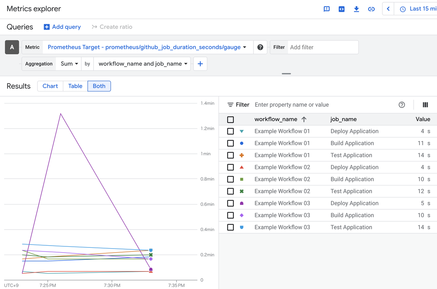Image resolution: width=437 pixels, height=289 pixels.
Task: Copy the shareable link icon
Action: coord(371,8)
